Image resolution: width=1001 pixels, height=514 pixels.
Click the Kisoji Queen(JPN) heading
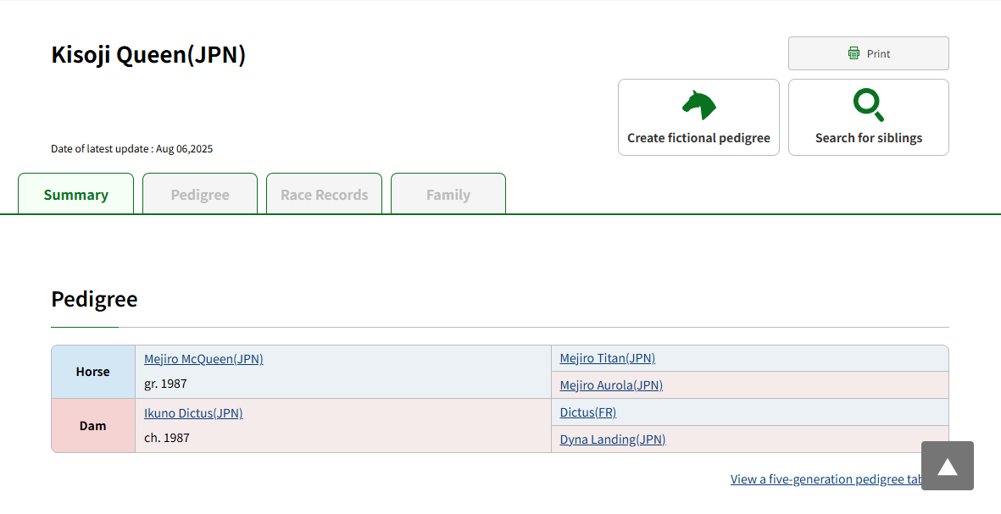point(148,55)
